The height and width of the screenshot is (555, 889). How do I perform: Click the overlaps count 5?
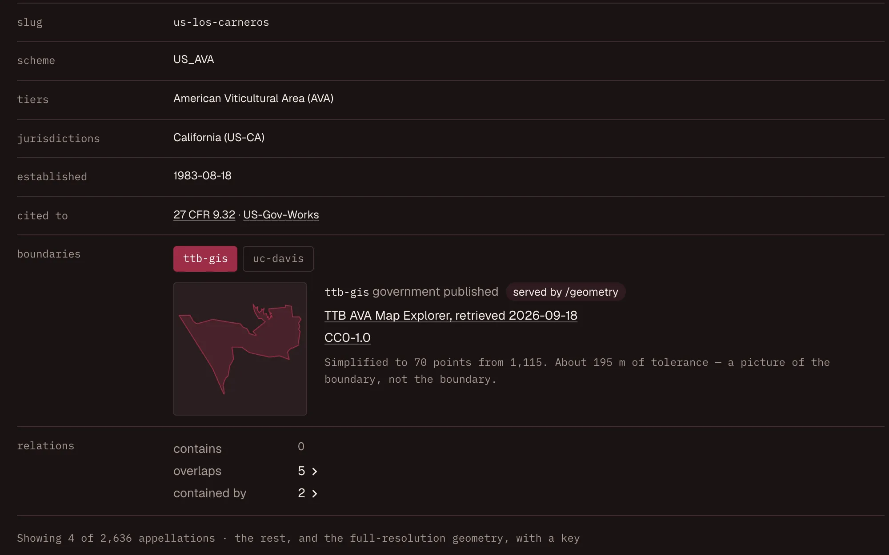(x=301, y=471)
